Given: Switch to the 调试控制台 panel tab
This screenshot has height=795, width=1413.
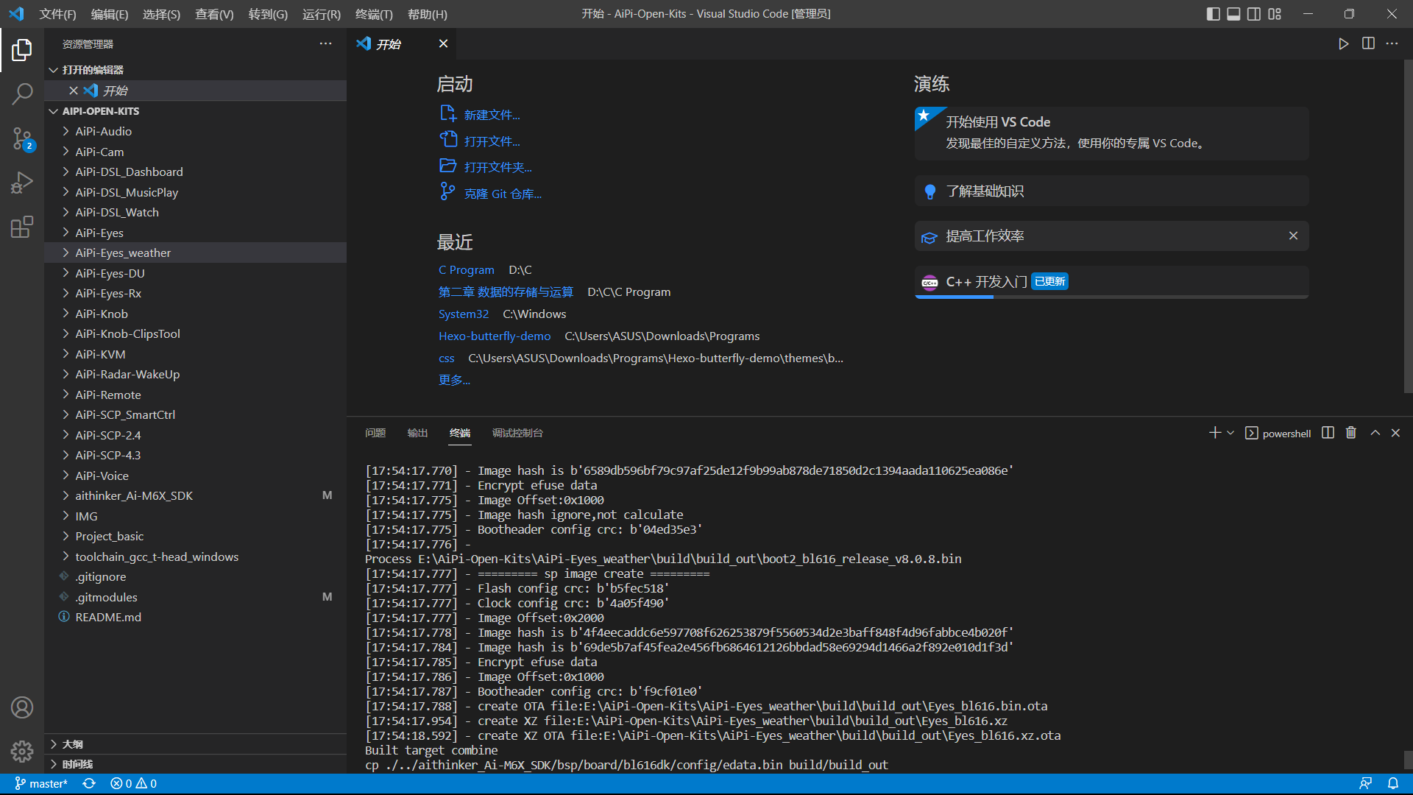Looking at the screenshot, I should [517, 433].
